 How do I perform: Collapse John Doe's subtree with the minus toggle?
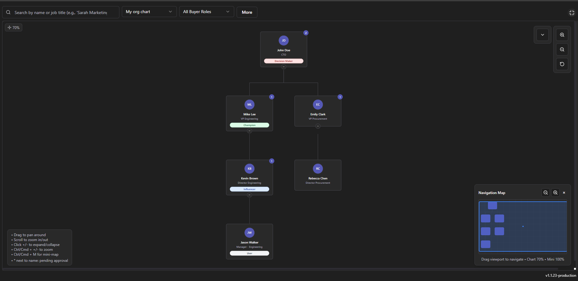[284, 66]
